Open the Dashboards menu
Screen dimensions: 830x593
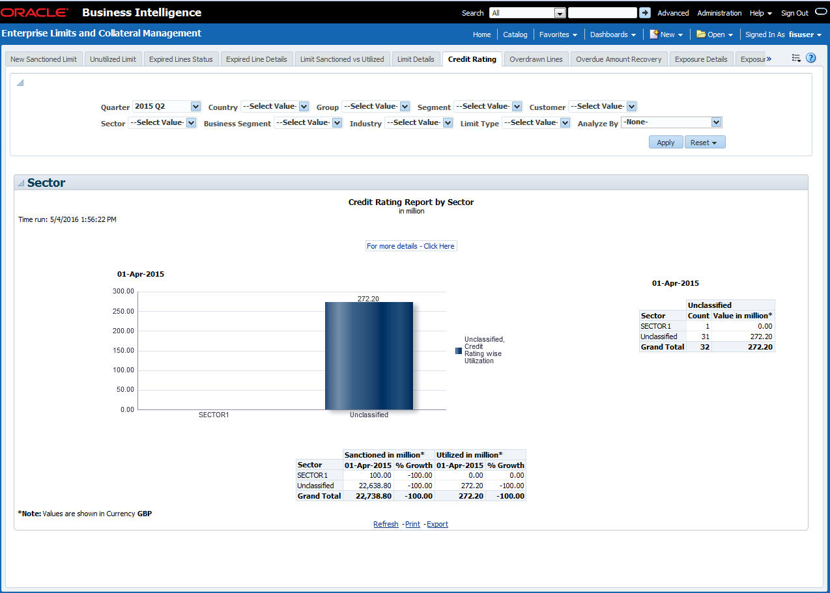[613, 34]
